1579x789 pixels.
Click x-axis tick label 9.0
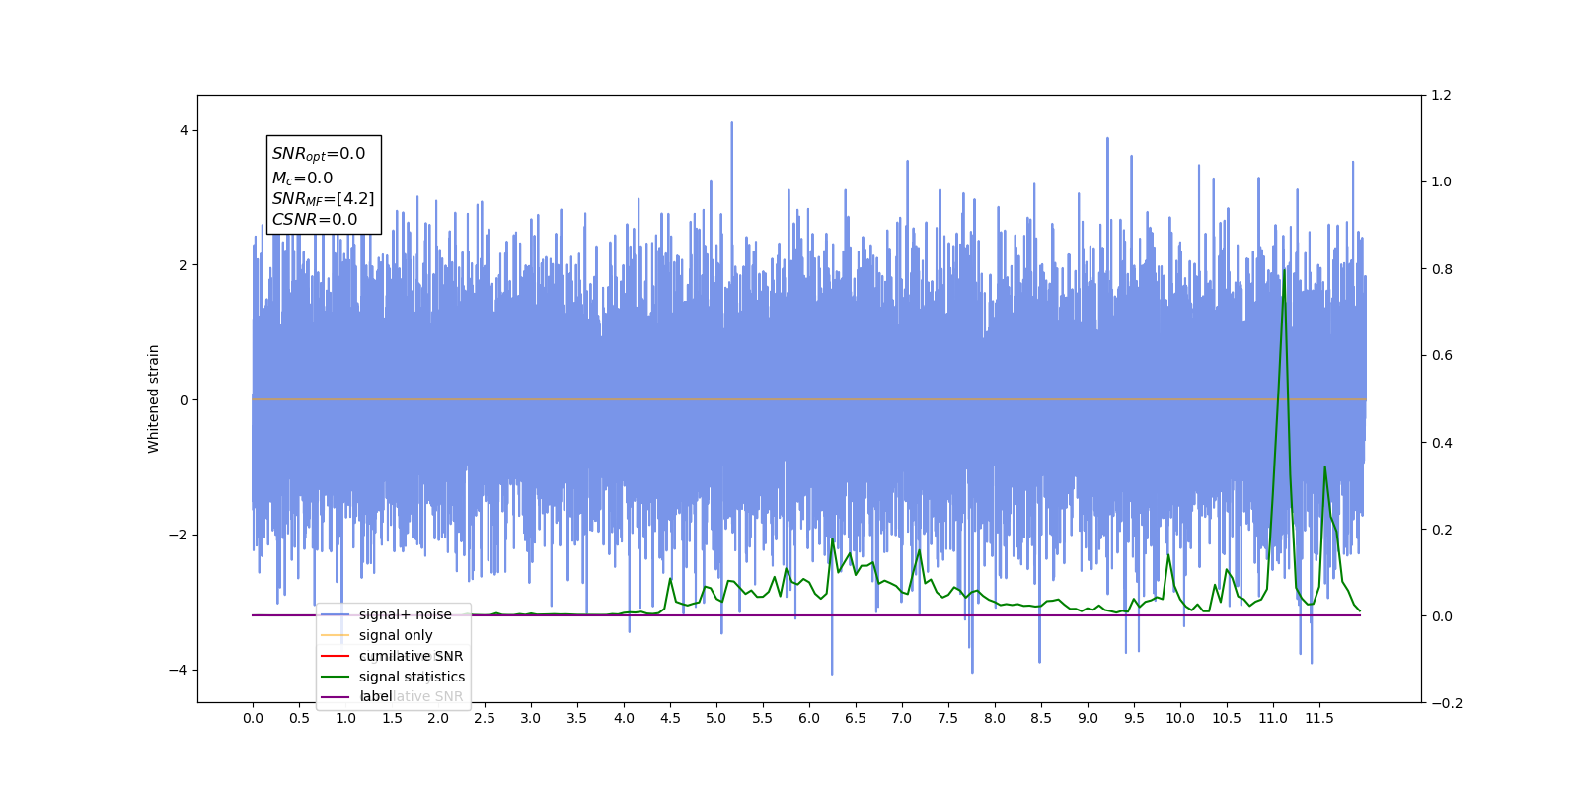click(1088, 718)
